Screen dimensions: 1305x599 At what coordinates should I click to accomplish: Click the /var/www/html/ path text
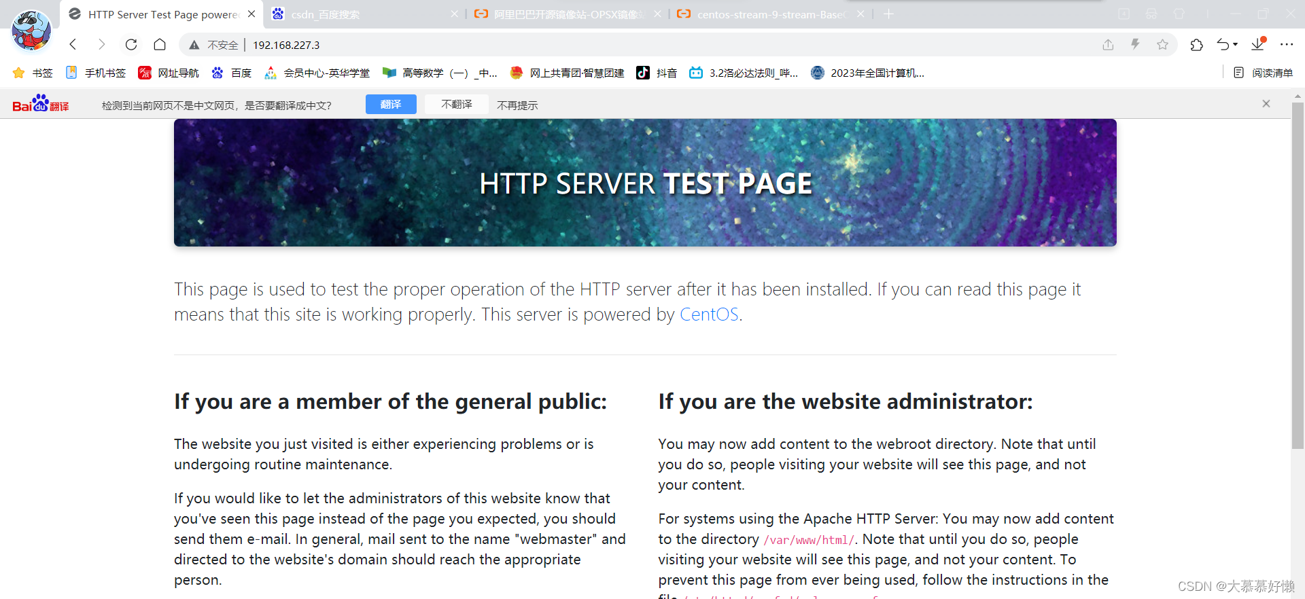pyautogui.click(x=809, y=540)
